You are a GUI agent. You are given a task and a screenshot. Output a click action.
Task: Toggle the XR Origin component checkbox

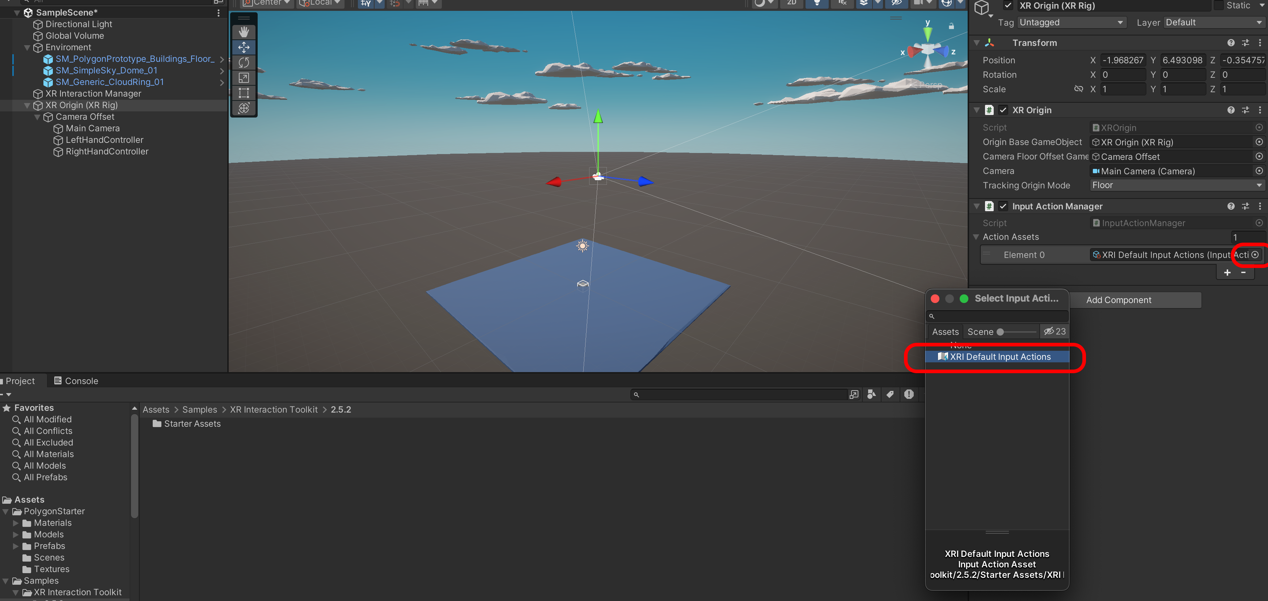(x=1003, y=110)
